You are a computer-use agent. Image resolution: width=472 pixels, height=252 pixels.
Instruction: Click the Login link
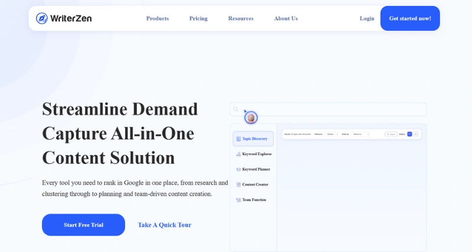click(x=367, y=18)
